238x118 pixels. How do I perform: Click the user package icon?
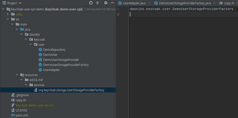click(36, 44)
